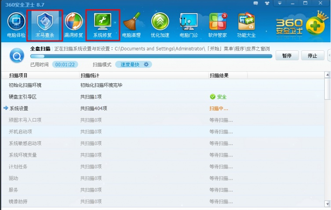Open the 优化加速 speed-up icon
This screenshot has width=331, height=210.
tap(160, 25)
